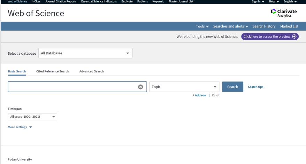Open the All Databases dropdown
The height and width of the screenshot is (164, 306).
(x=85, y=53)
